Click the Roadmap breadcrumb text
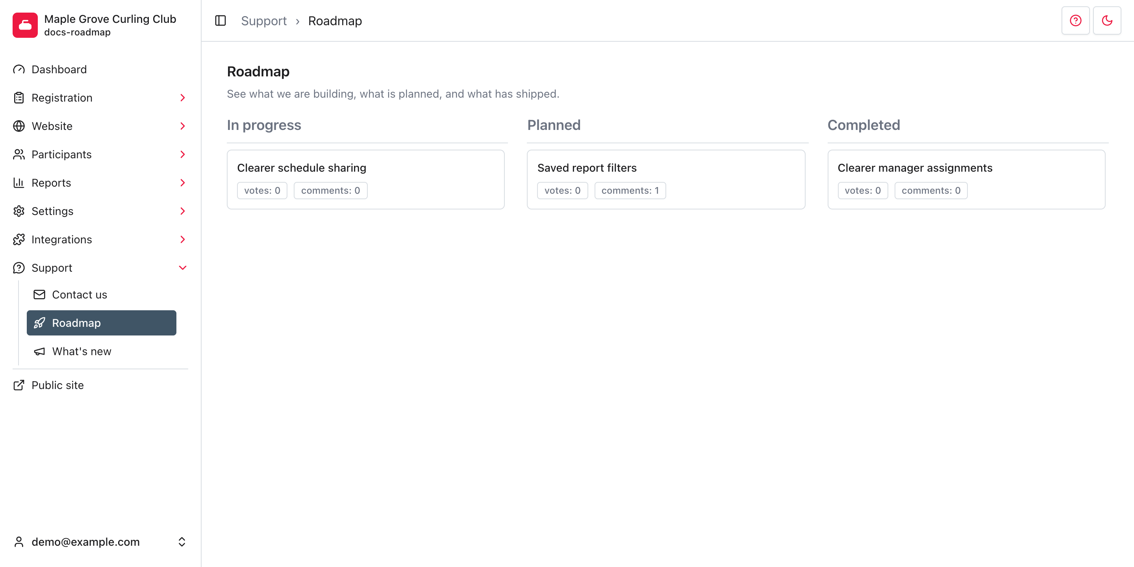 335,21
